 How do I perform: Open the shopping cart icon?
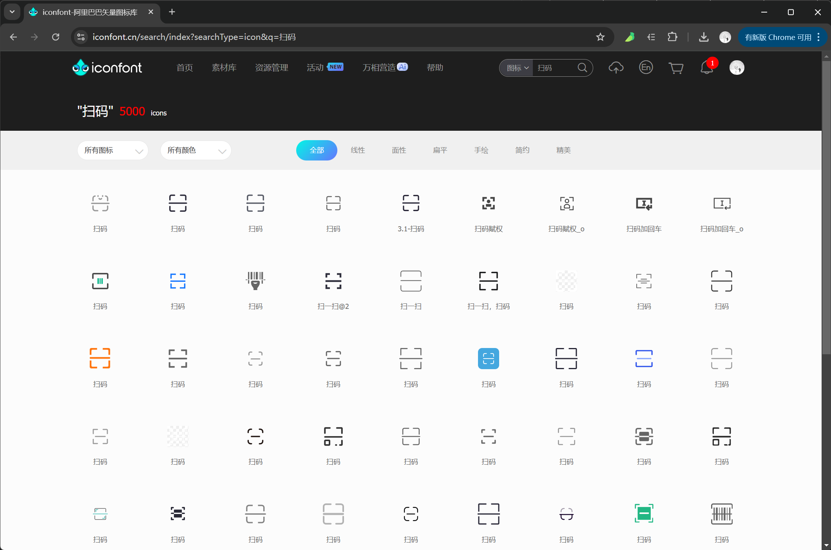[x=676, y=68]
